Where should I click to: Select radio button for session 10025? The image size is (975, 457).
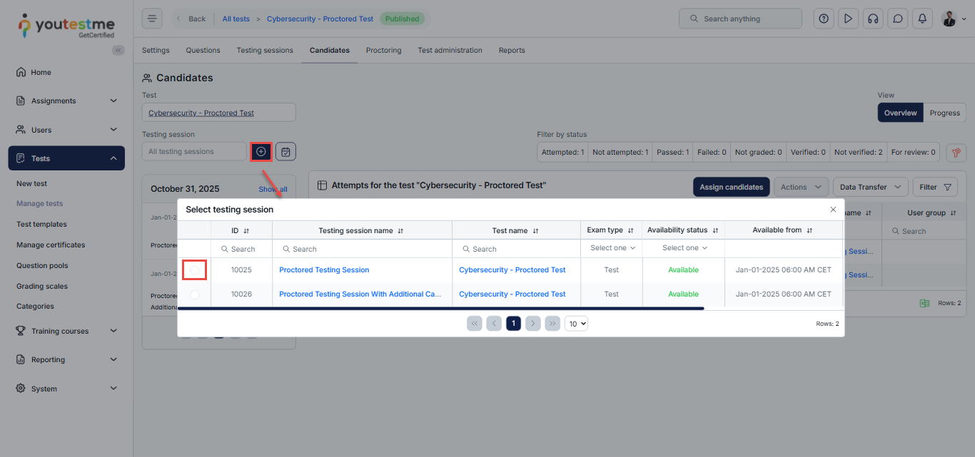click(194, 270)
